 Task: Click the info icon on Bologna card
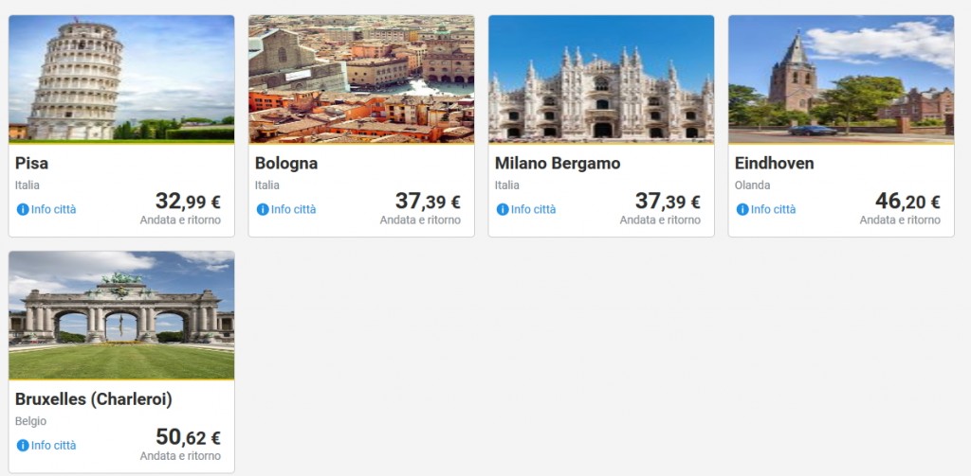[x=264, y=209]
